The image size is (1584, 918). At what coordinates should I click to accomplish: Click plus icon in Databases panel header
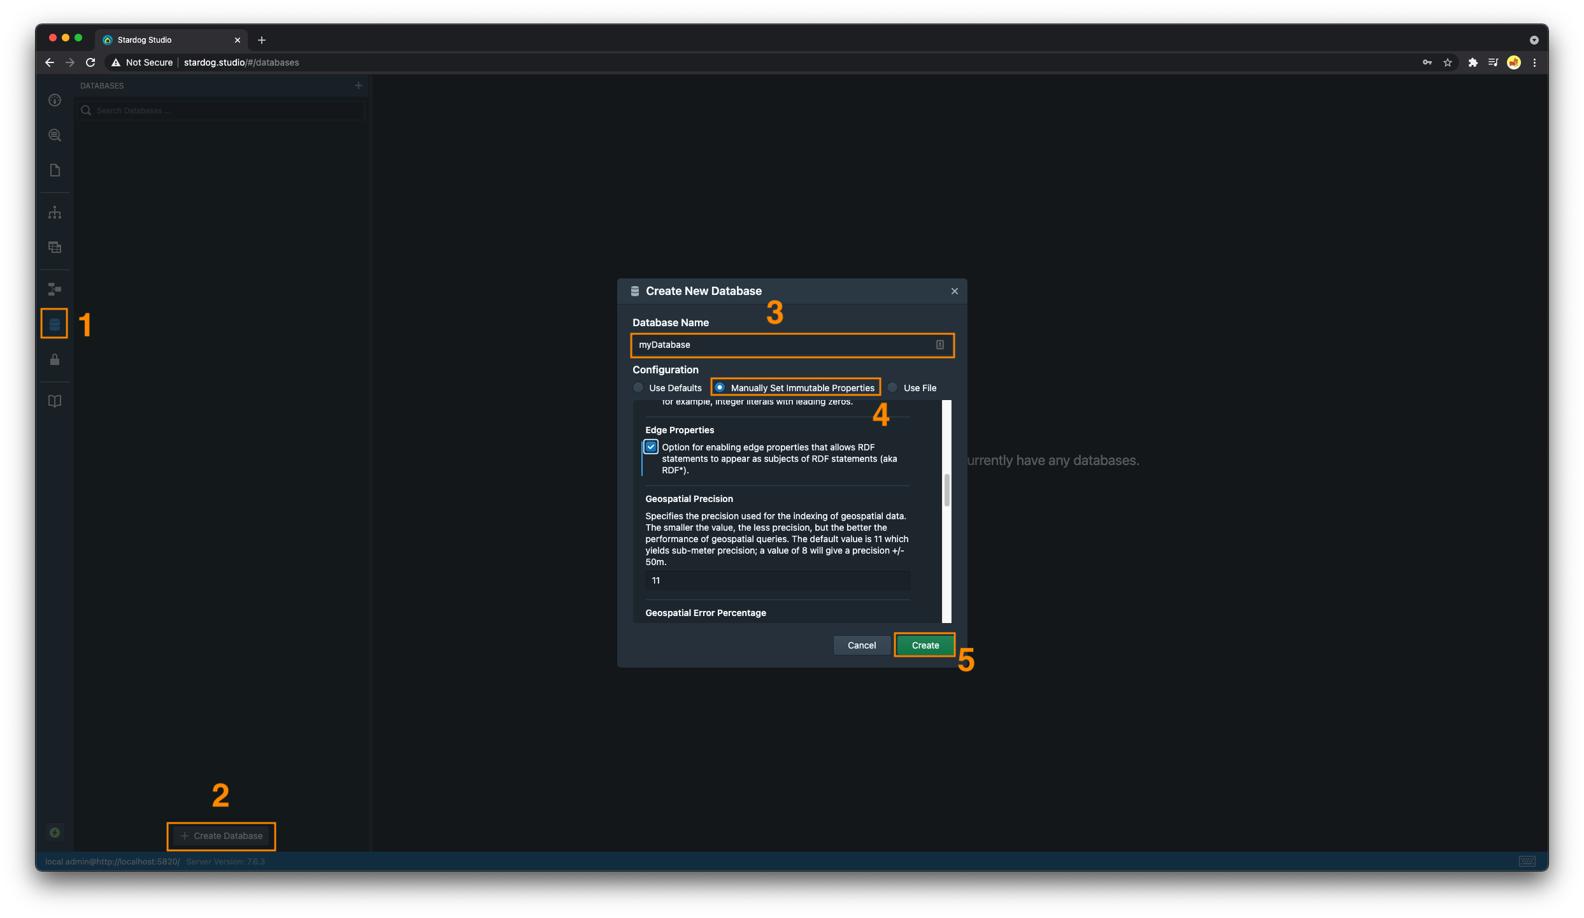[x=359, y=85]
